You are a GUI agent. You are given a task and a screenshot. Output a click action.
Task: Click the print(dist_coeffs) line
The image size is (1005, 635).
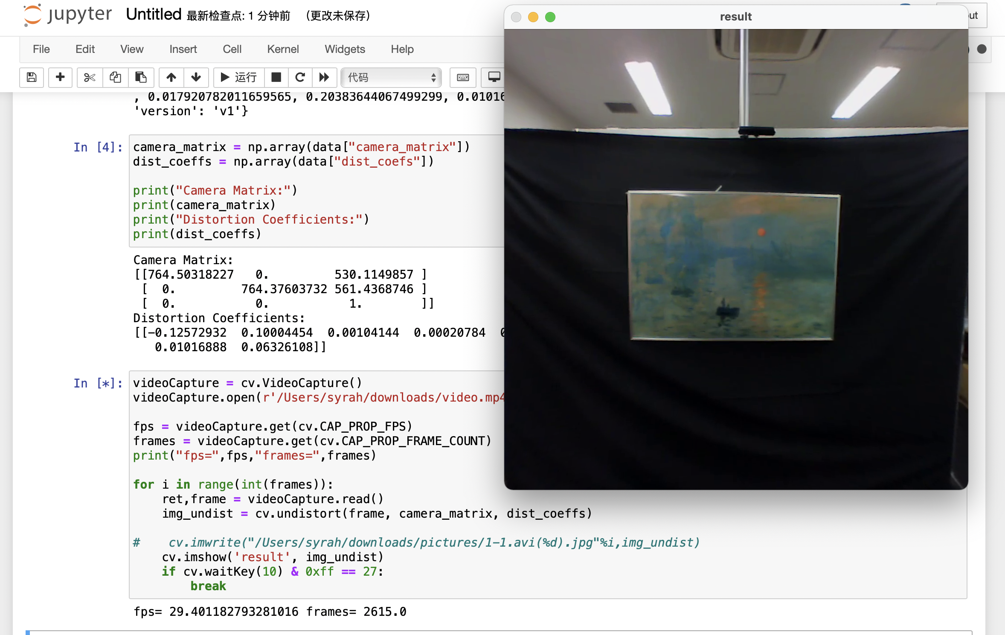tap(197, 234)
